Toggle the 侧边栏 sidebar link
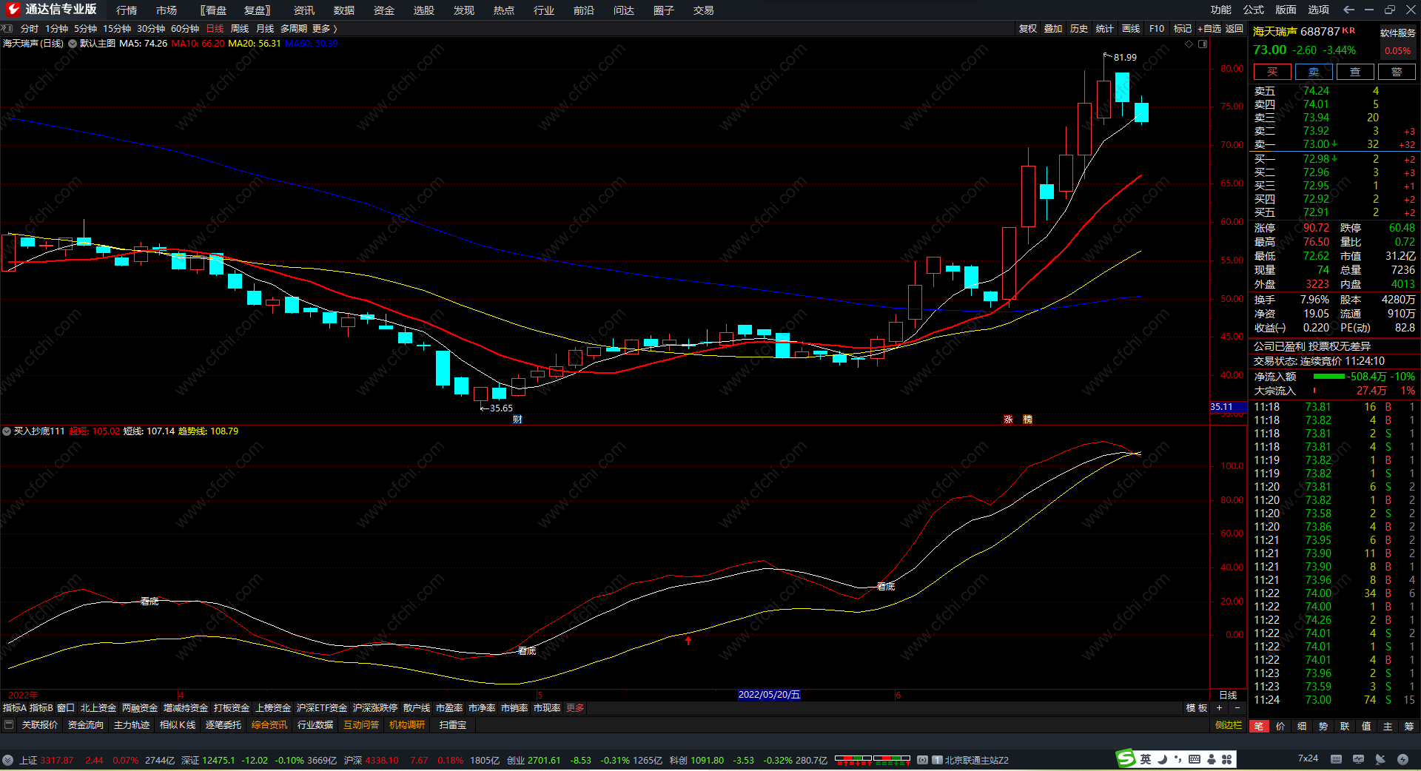The width and height of the screenshot is (1421, 771). pyautogui.click(x=1229, y=725)
